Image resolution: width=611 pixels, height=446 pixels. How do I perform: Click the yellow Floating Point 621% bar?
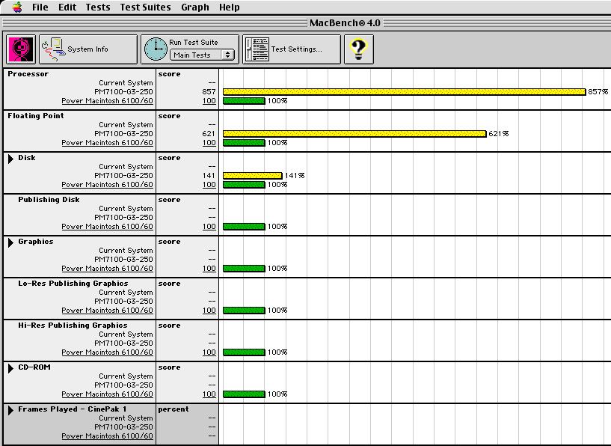click(354, 134)
